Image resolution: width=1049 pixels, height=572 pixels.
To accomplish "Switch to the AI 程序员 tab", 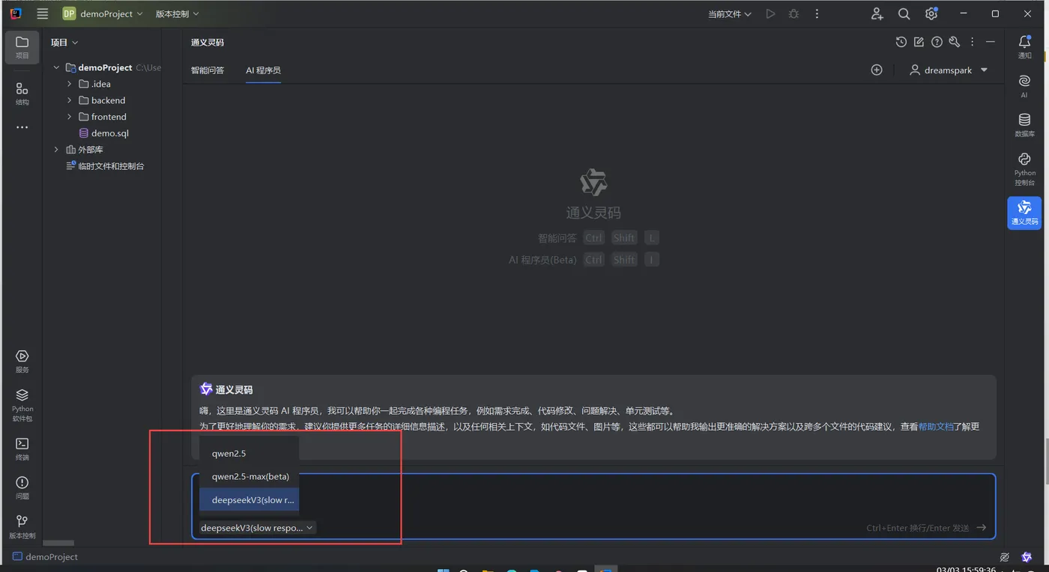I will 263,70.
